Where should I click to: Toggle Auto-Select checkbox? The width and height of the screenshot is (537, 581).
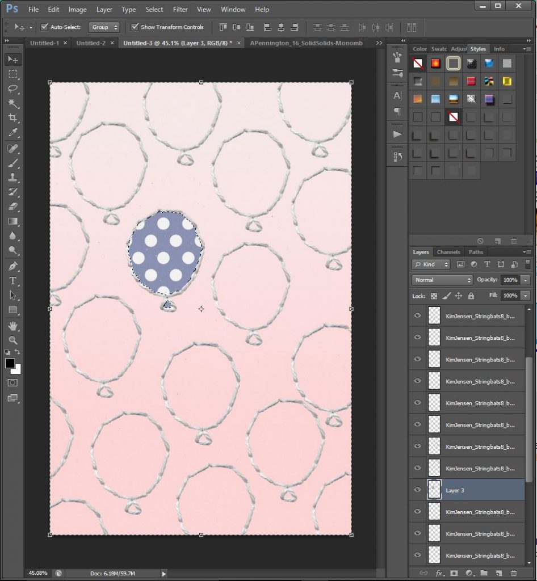(x=44, y=27)
